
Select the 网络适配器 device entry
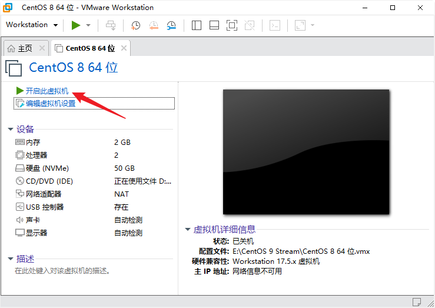[43, 194]
